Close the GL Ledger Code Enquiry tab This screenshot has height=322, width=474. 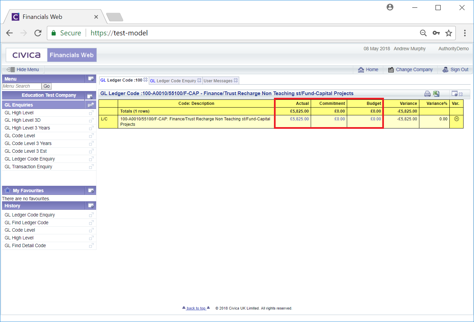199,80
